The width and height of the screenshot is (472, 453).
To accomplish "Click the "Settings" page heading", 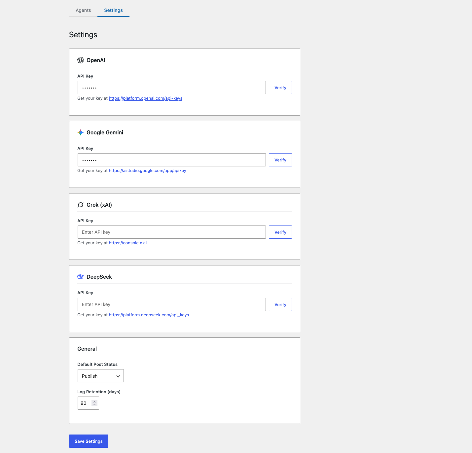I will click(x=83, y=35).
